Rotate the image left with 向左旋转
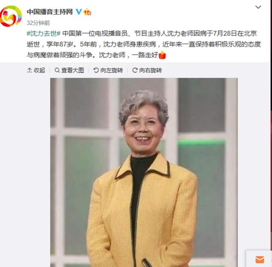 (x=108, y=70)
